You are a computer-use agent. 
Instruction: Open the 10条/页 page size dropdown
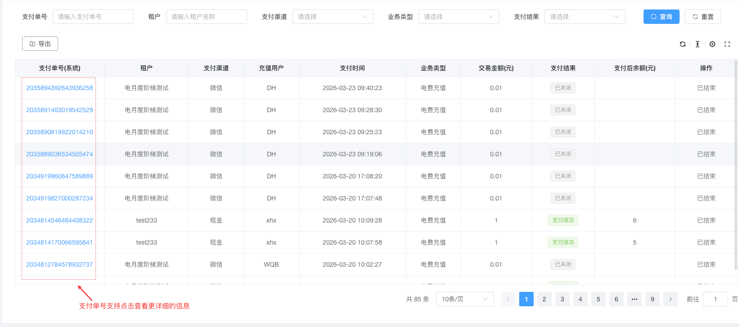(x=465, y=299)
